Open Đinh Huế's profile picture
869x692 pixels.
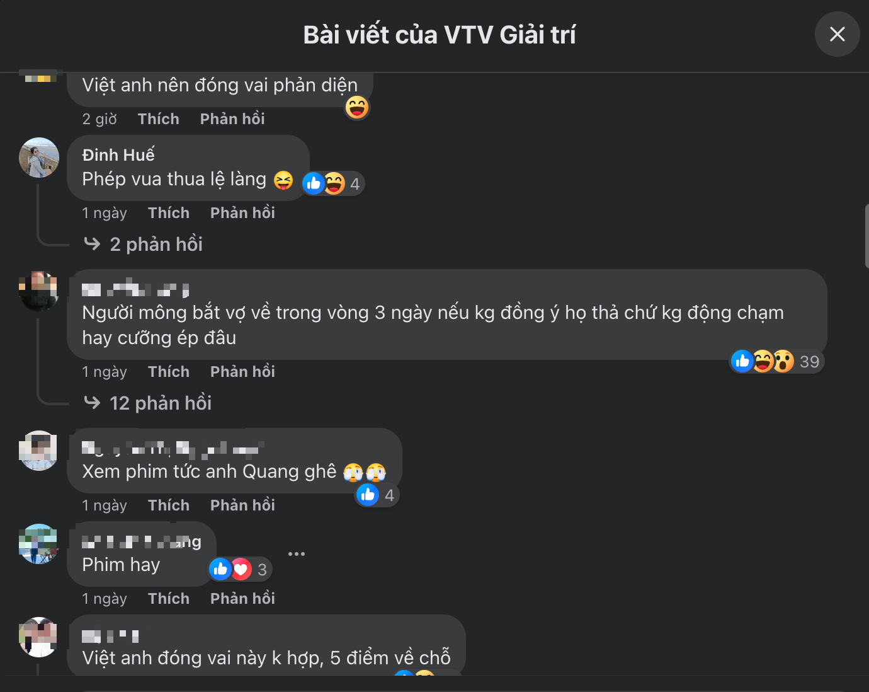(39, 158)
